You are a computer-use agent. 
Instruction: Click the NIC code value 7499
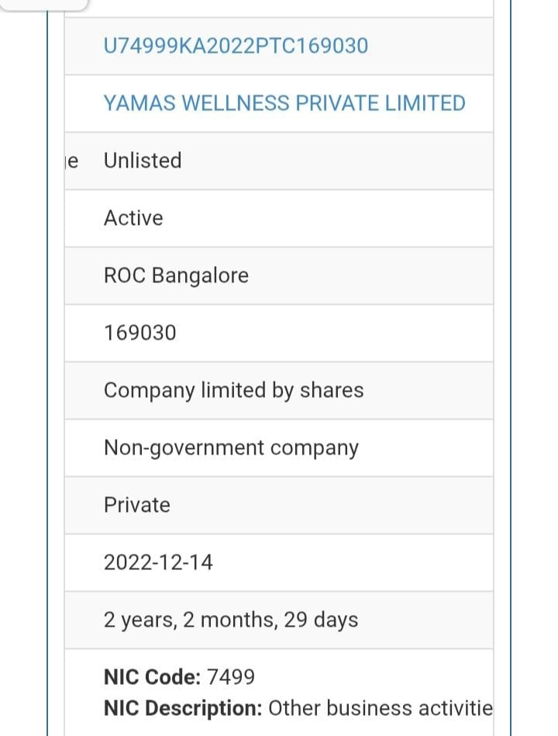231,677
